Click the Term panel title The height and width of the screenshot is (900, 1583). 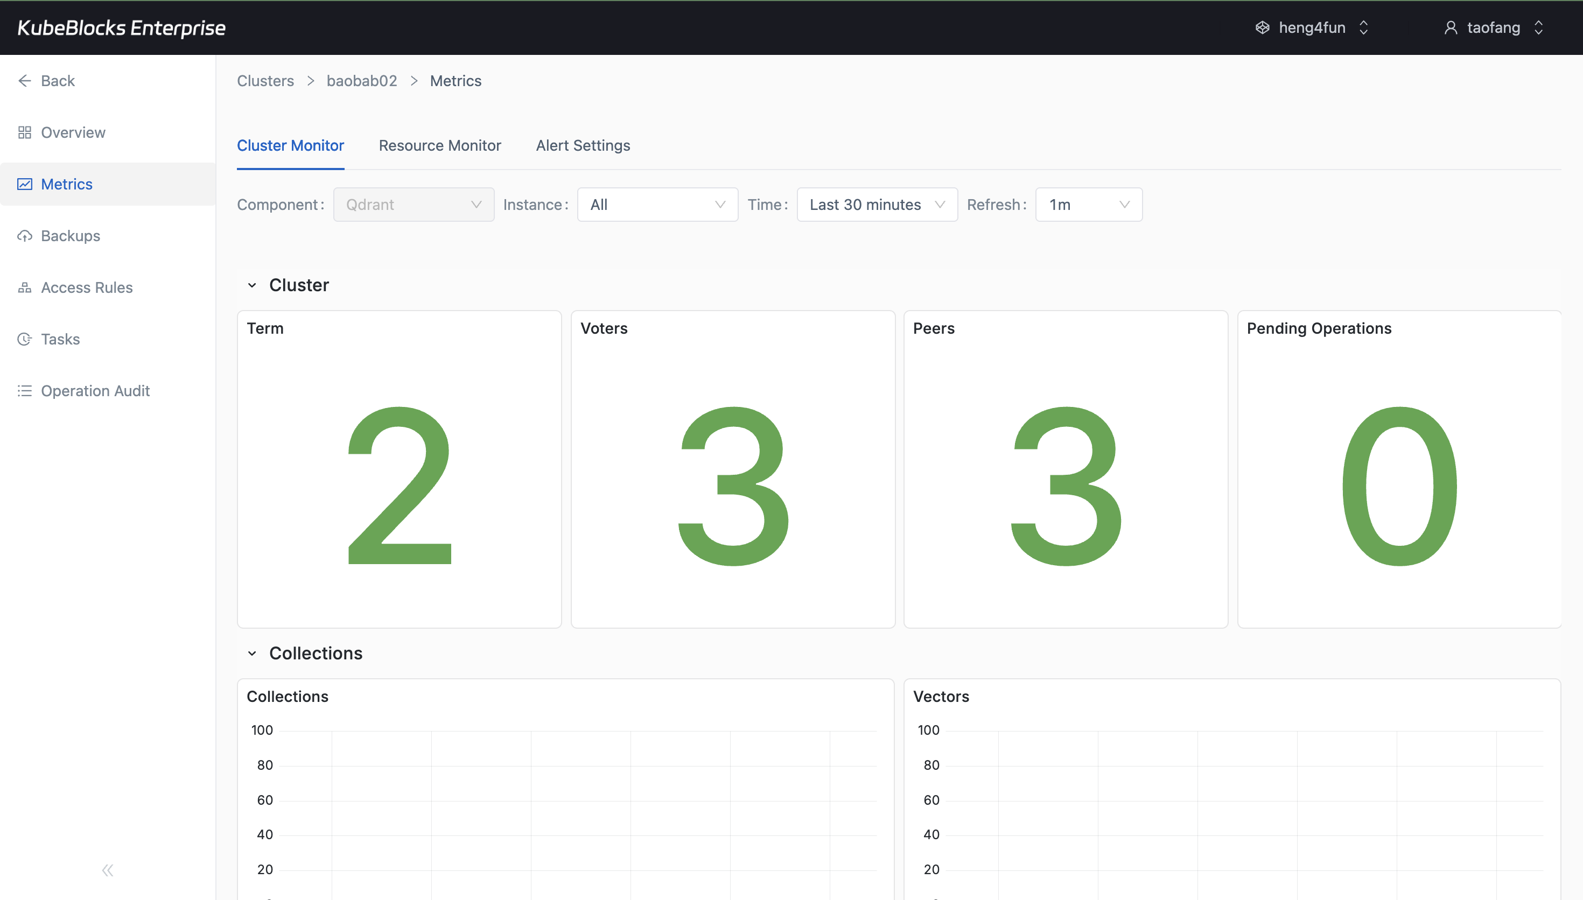coord(265,328)
